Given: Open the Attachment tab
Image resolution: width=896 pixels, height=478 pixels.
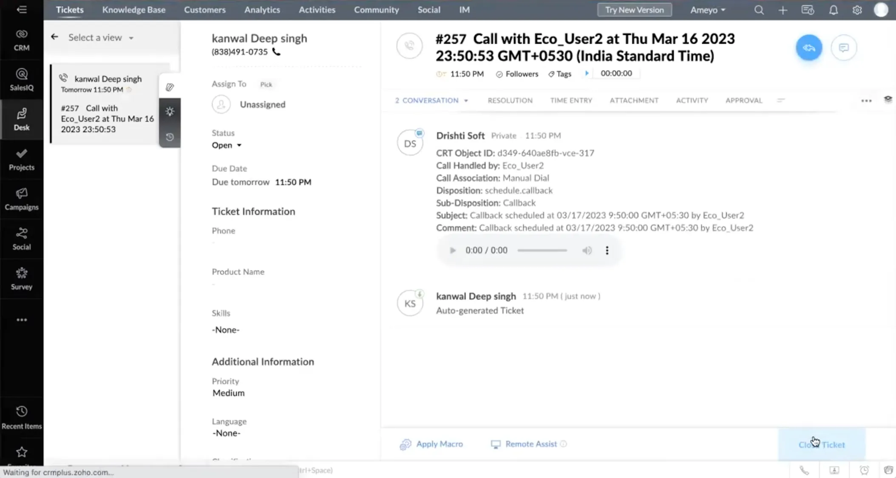Looking at the screenshot, I should (634, 101).
